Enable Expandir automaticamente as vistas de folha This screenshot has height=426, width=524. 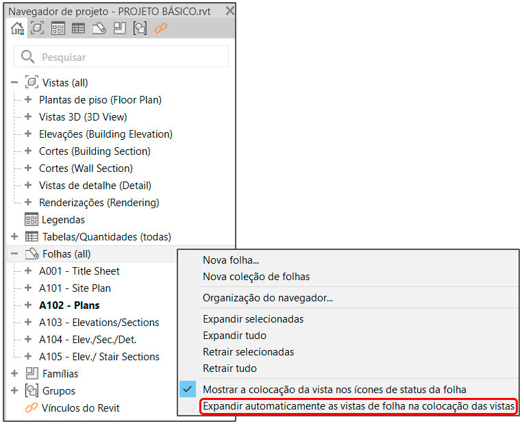(358, 406)
